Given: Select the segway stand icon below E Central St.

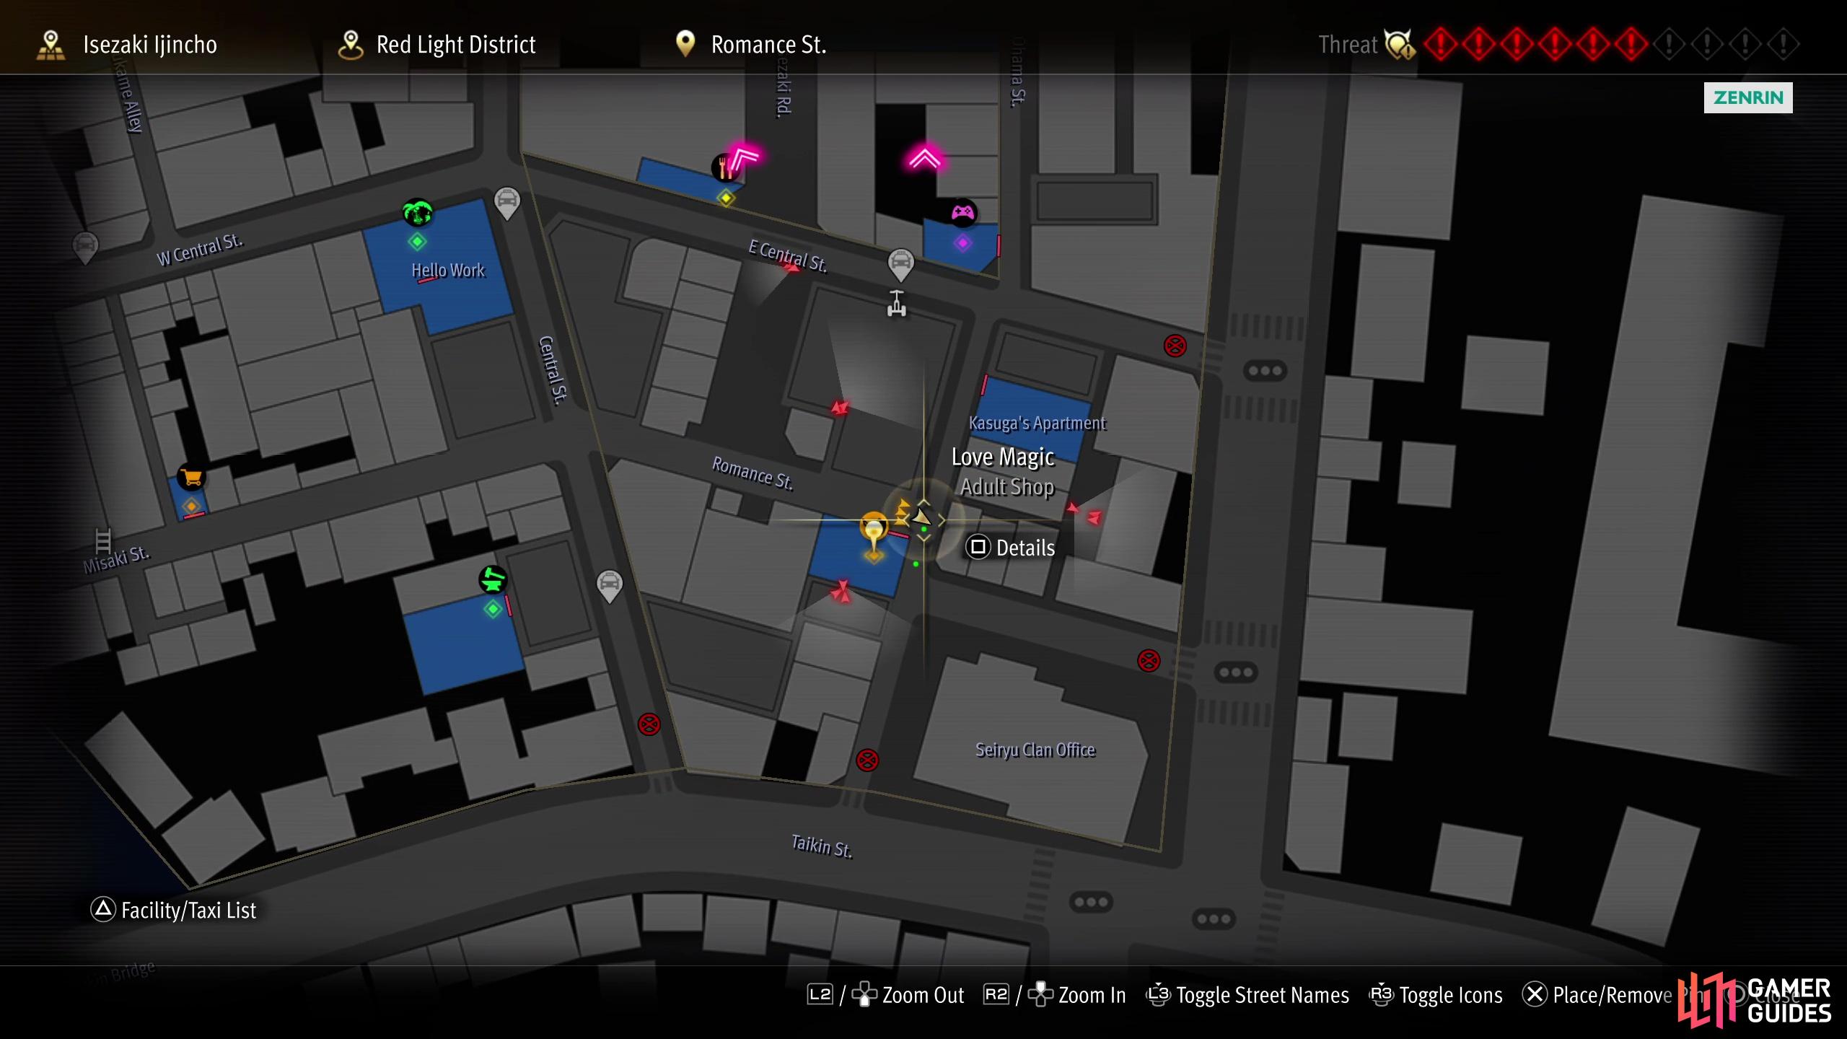Looking at the screenshot, I should (897, 303).
